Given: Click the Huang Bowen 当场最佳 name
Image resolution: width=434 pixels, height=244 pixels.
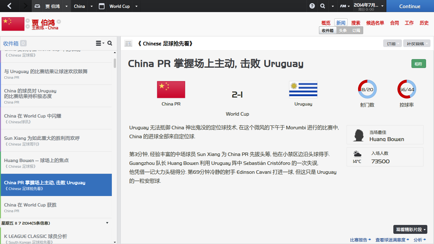Looking at the screenshot, I should (387, 139).
